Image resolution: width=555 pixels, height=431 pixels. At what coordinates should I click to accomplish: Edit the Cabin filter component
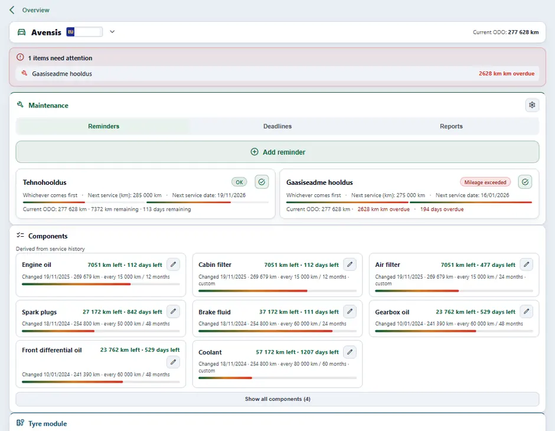coord(350,265)
